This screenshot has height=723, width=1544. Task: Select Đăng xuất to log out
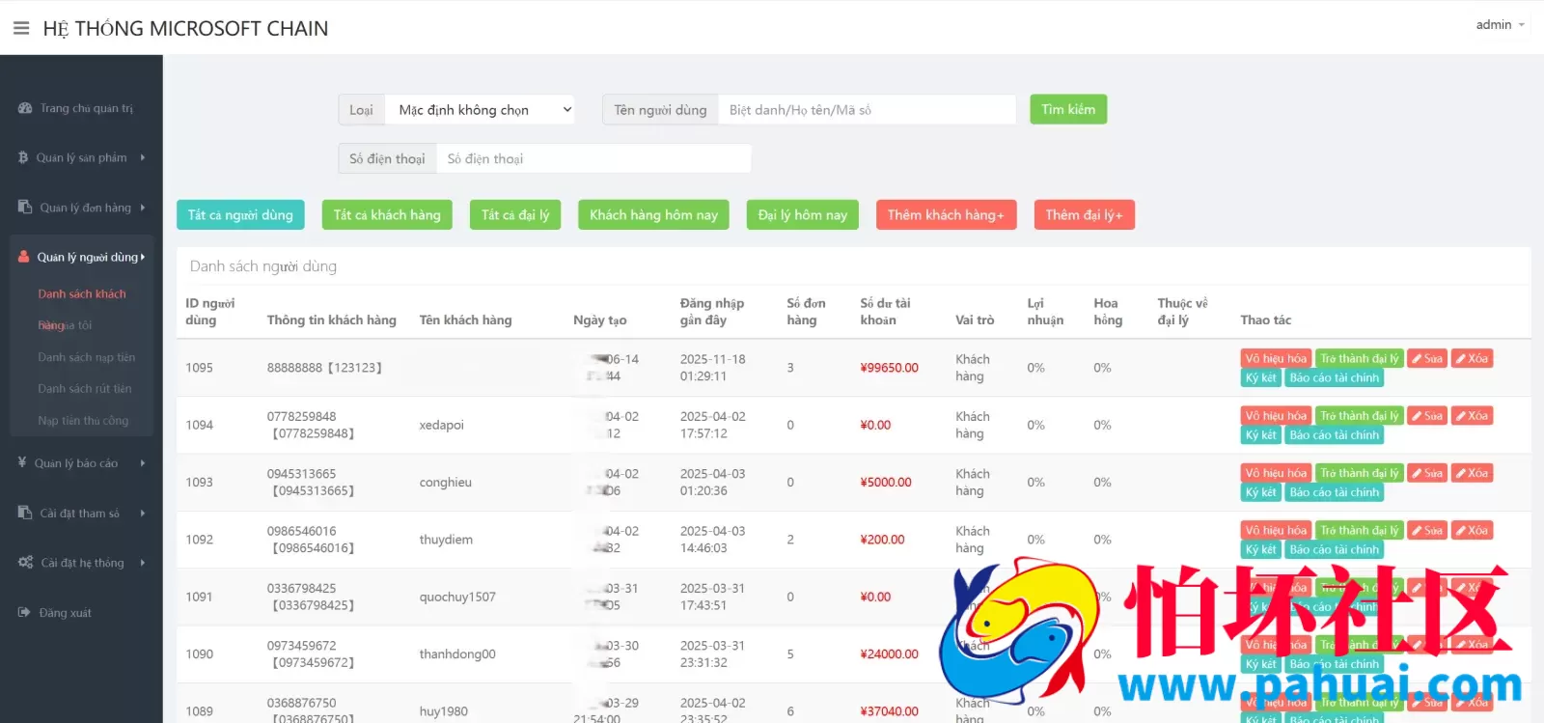pos(65,613)
